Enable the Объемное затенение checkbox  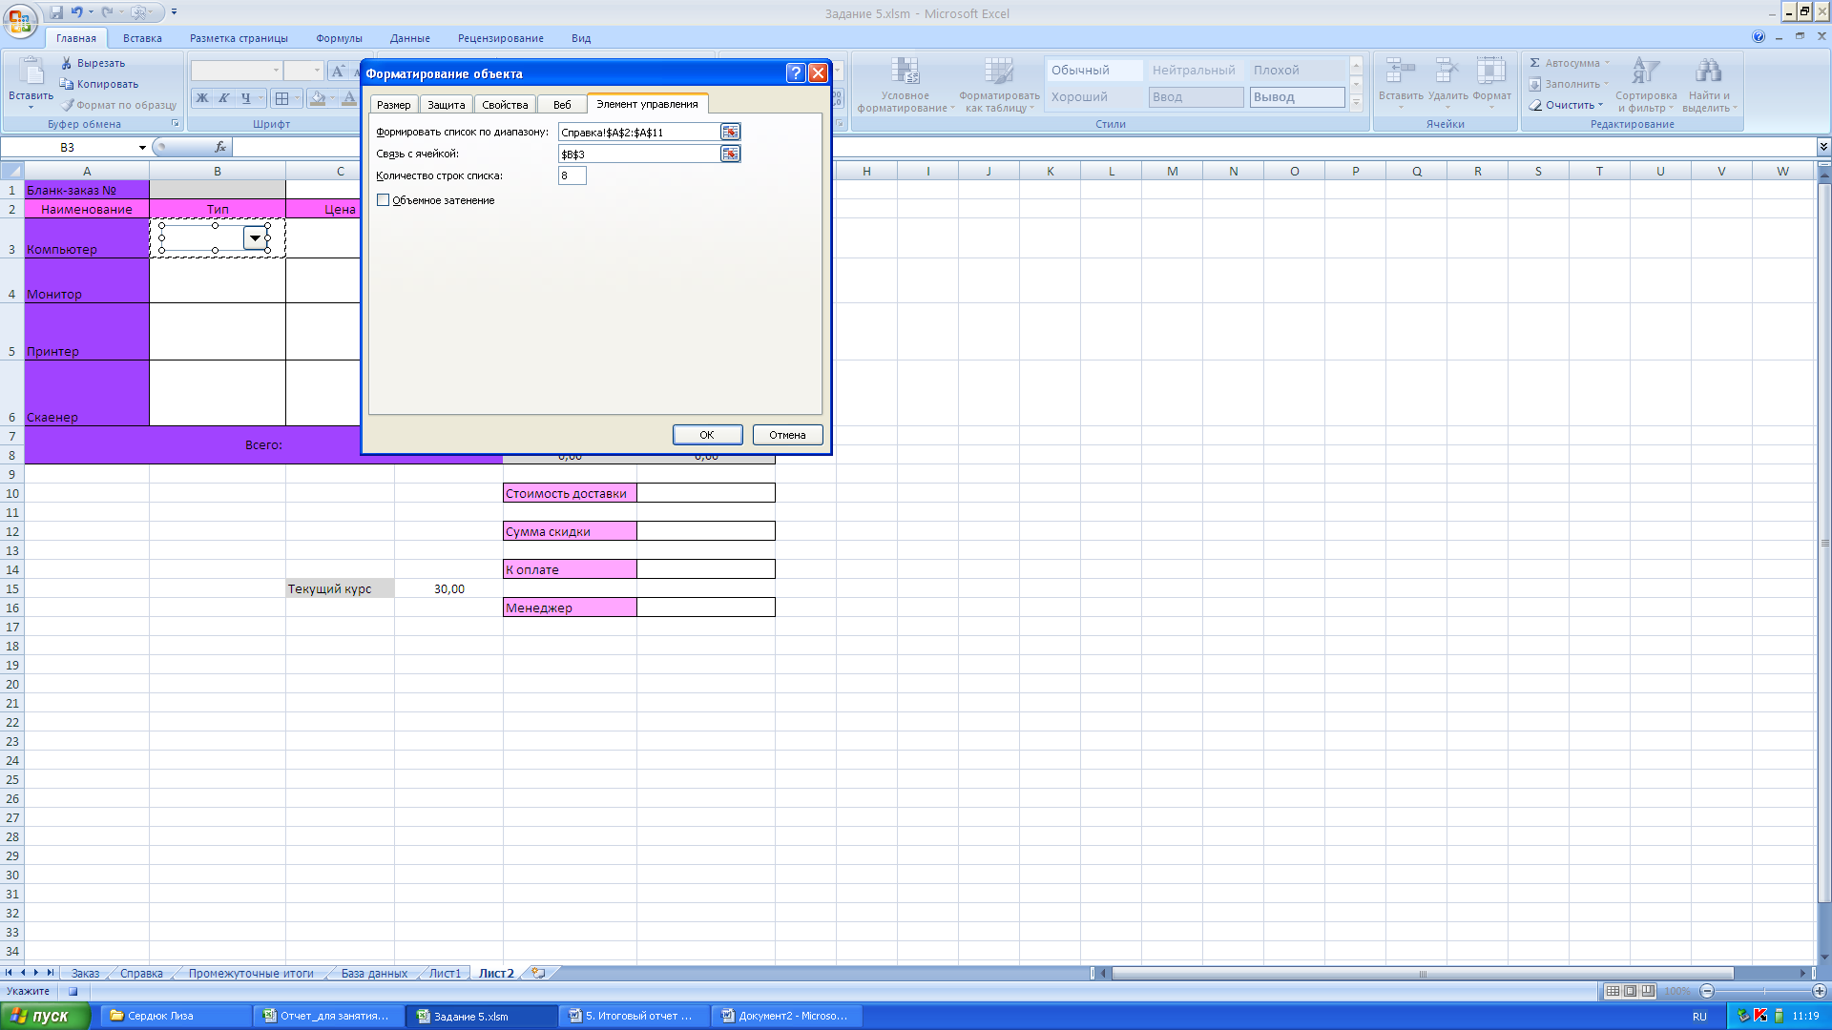tap(384, 200)
